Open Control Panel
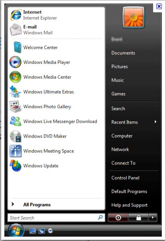This screenshot has width=165, height=241. point(125,178)
